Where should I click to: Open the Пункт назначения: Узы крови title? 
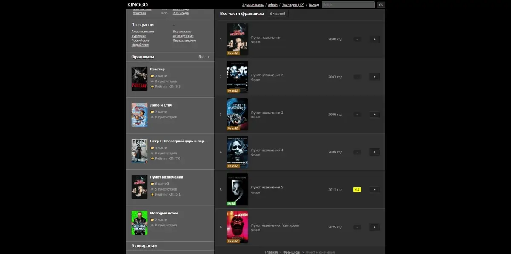click(275, 225)
